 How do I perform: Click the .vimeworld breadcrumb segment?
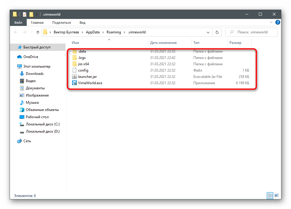(x=137, y=32)
